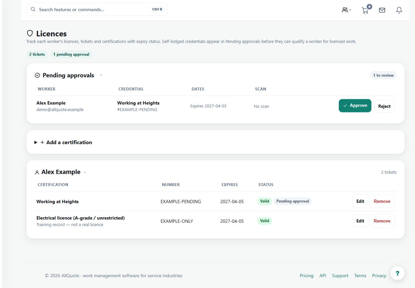Click the Pending approvals check-circle icon
The image size is (415, 288).
point(37,75)
